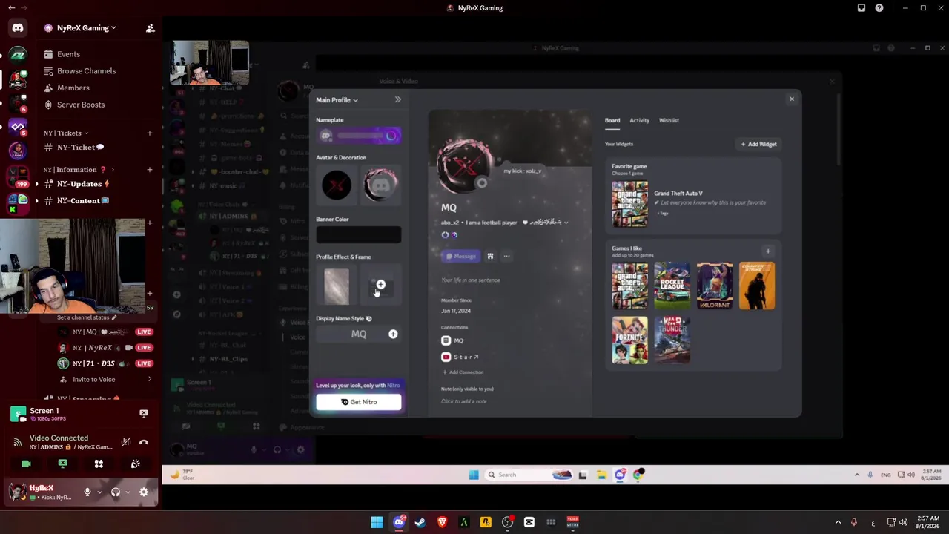This screenshot has width=949, height=534.
Task: Open the Help icon in Discord title bar
Action: (x=879, y=8)
